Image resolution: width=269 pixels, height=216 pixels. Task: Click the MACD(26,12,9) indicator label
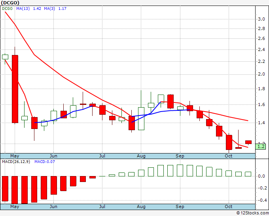click(x=16, y=162)
